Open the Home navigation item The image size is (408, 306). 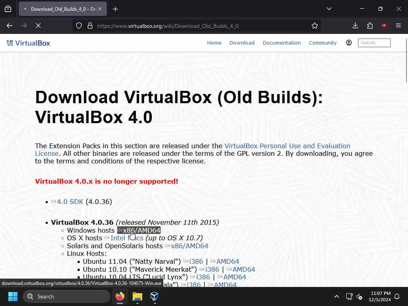pyautogui.click(x=214, y=43)
